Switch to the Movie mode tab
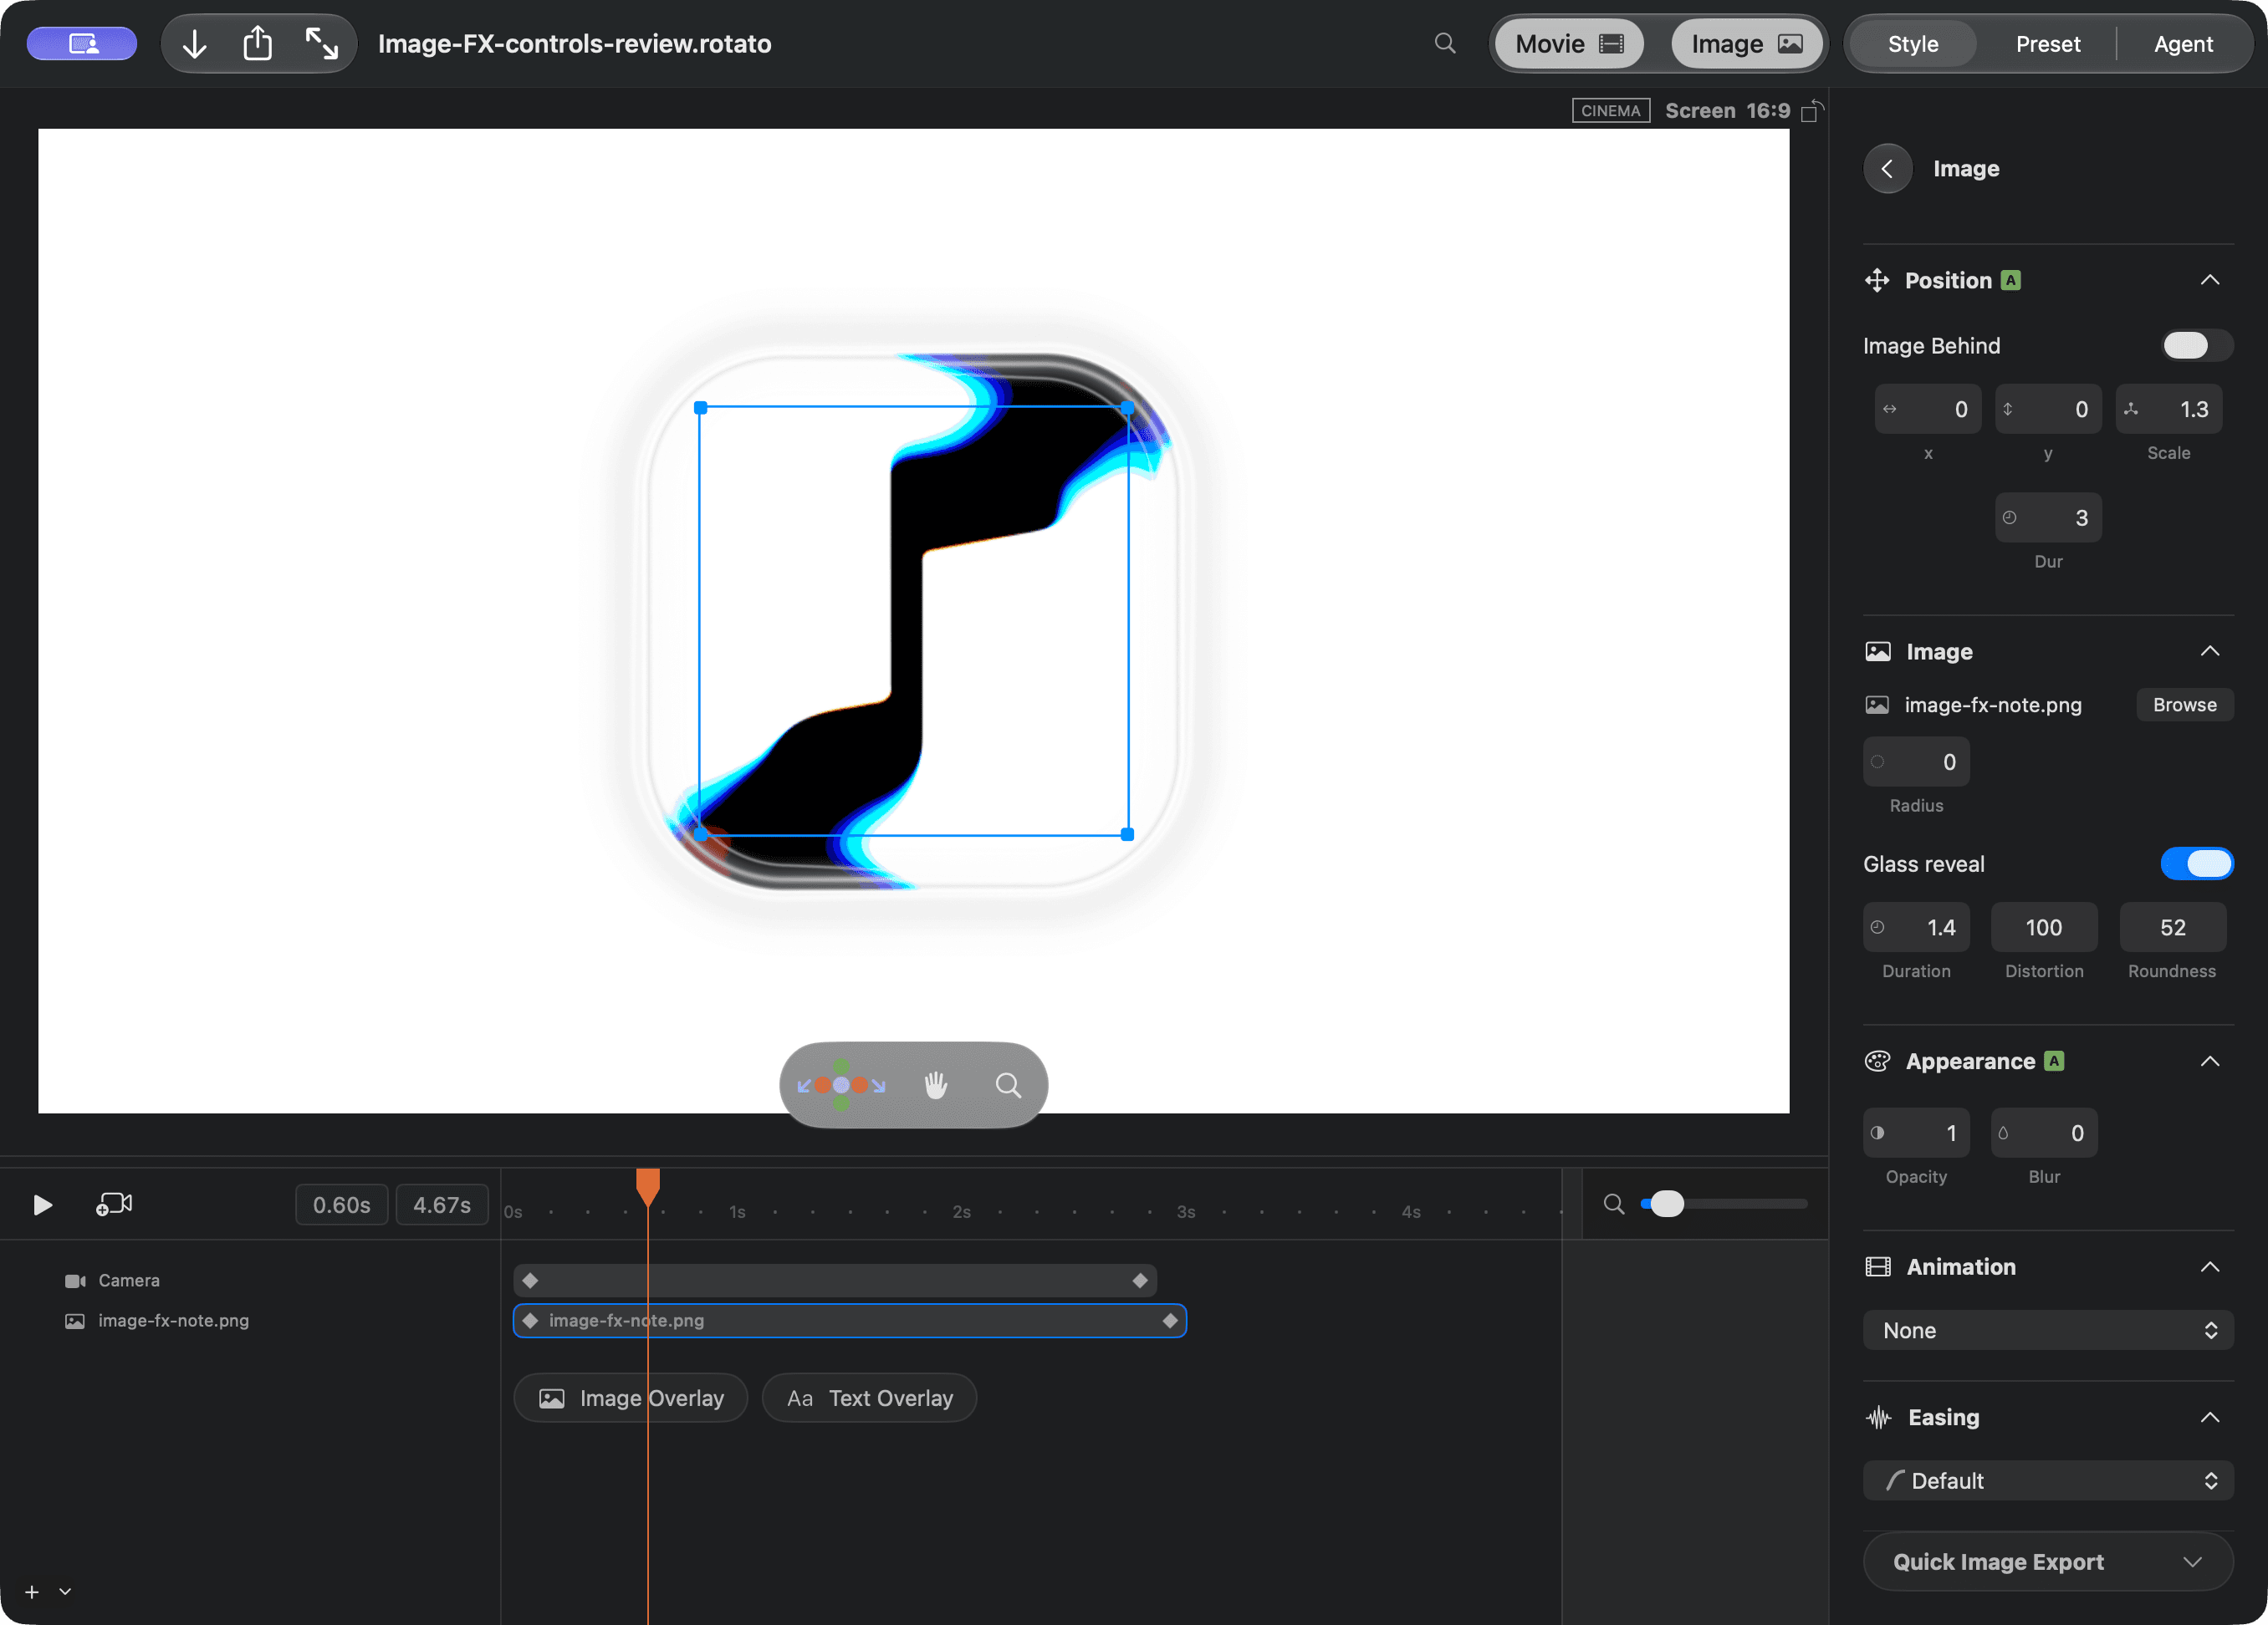Screen dimensions: 2268x1625 click(1569, 43)
